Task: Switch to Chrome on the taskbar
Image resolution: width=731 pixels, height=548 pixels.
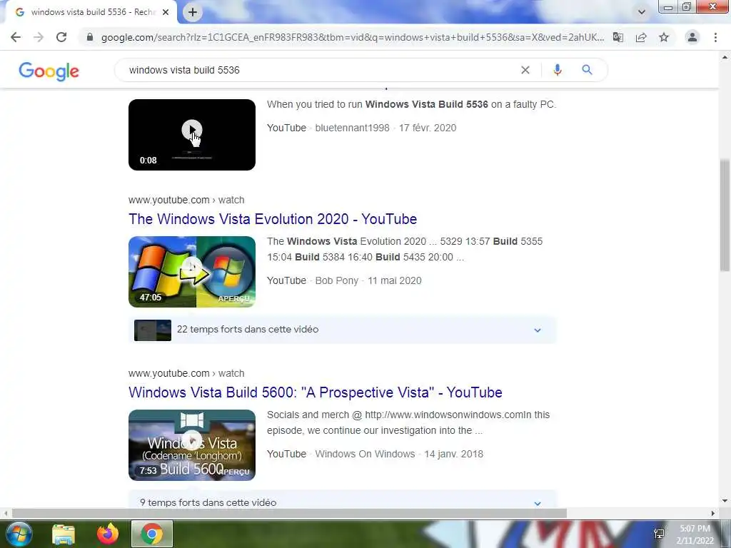Action: pyautogui.click(x=152, y=534)
